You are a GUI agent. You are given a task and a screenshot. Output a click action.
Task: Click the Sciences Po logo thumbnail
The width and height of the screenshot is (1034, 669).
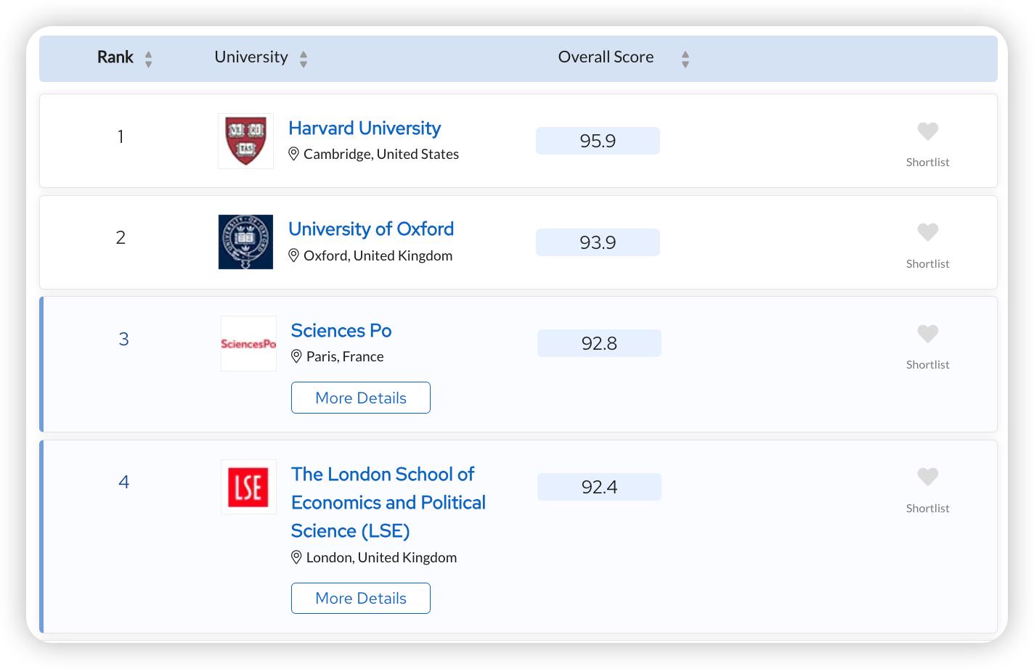coord(248,343)
